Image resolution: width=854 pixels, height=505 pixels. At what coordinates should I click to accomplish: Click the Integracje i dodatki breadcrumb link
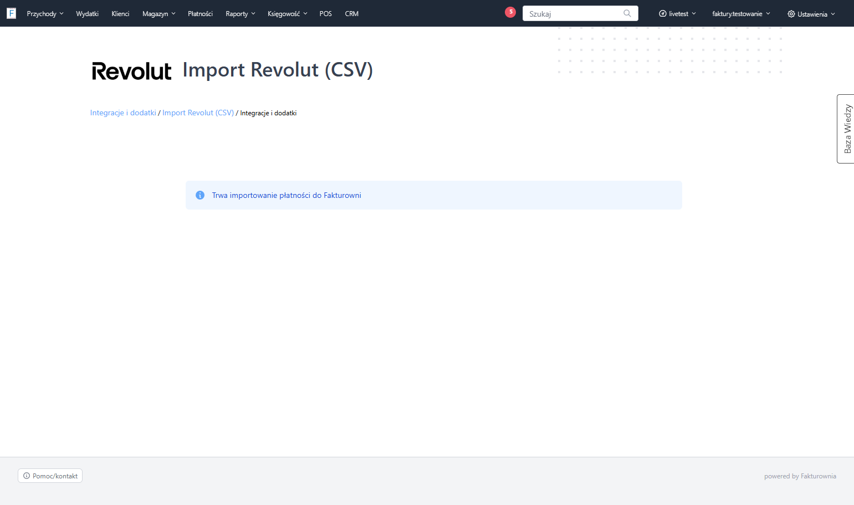(x=123, y=113)
